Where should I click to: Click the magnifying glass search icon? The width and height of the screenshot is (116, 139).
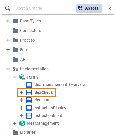pos(8,8)
